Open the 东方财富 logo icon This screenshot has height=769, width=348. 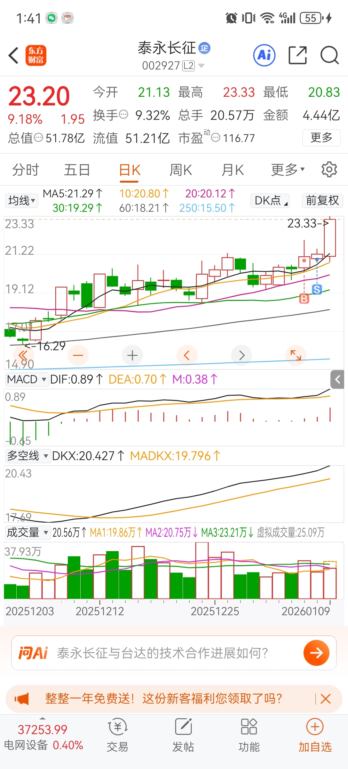pos(36,55)
